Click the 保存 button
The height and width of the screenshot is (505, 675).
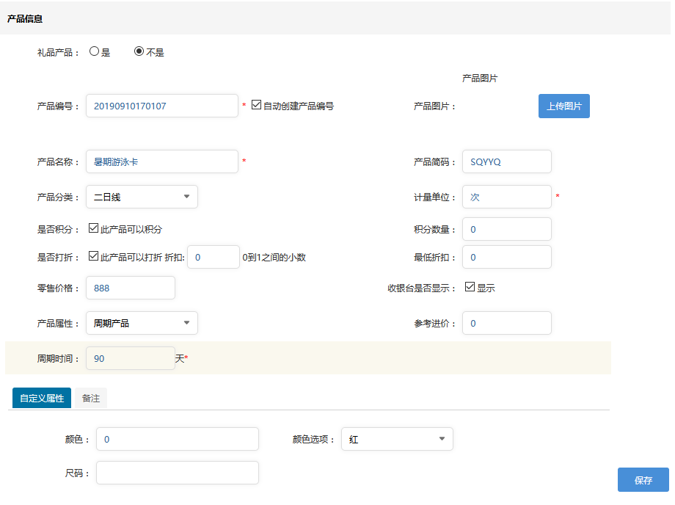[643, 479]
